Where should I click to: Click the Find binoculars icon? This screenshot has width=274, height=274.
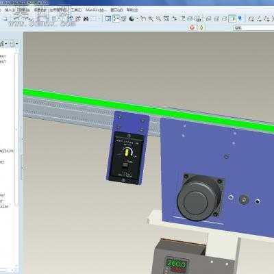pyautogui.click(x=86, y=18)
